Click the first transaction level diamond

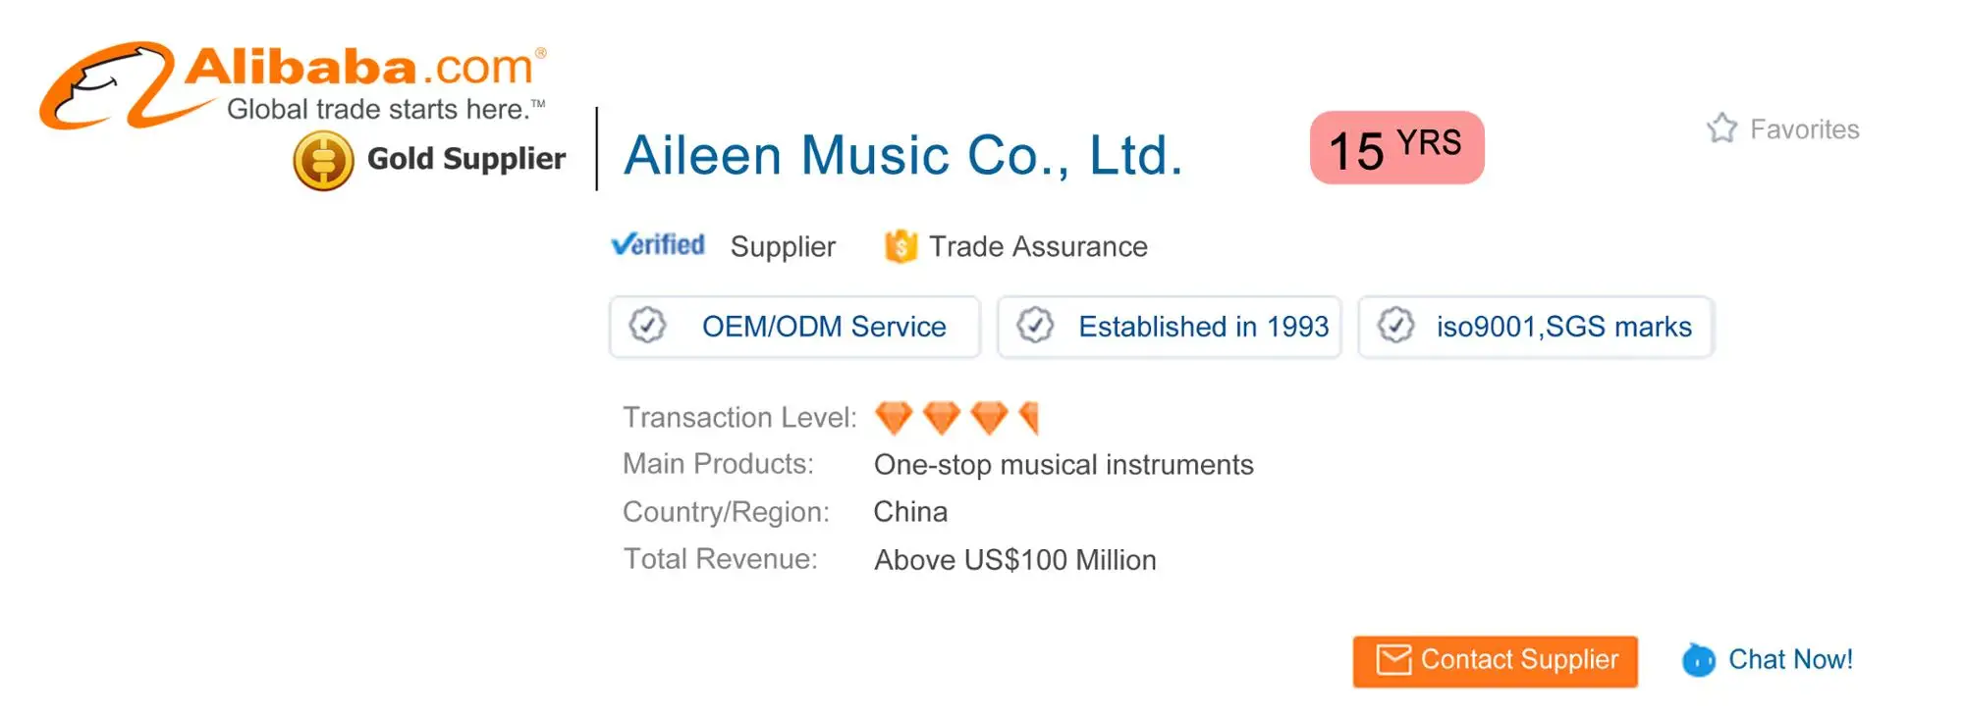894,418
